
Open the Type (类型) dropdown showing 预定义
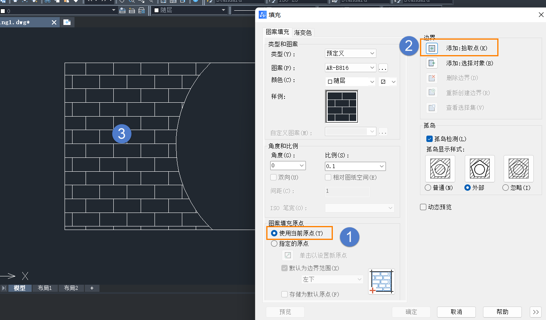pos(350,53)
